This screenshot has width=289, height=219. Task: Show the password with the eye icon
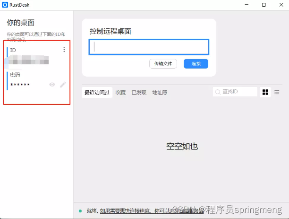point(52,85)
